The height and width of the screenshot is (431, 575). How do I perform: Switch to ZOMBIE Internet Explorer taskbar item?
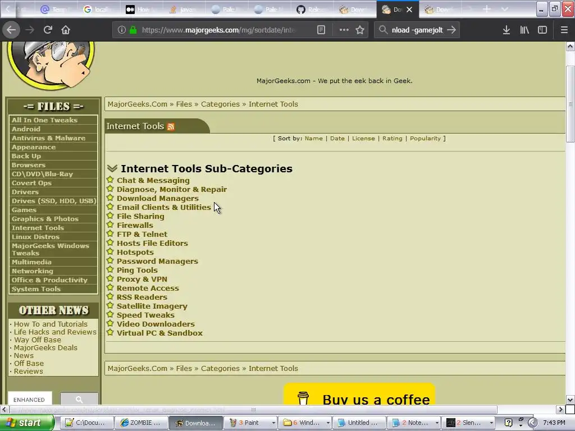[x=141, y=423]
